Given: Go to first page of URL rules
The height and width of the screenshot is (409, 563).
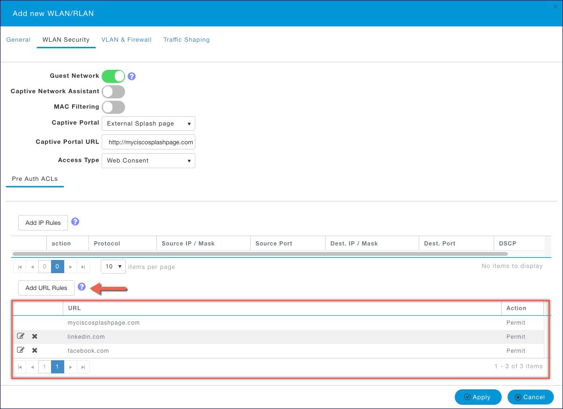Looking at the screenshot, I should click(20, 367).
